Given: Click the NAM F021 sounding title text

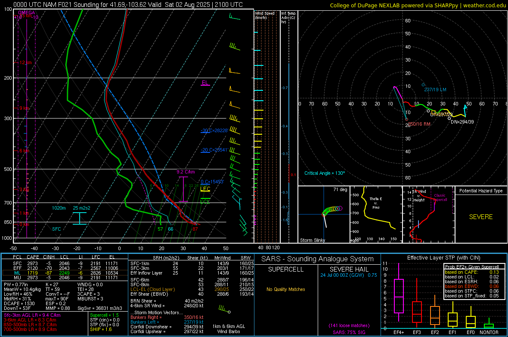Looking at the screenshot, I should tap(128, 5).
